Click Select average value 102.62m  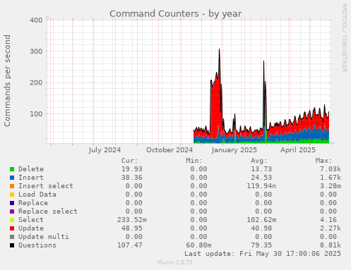tap(261, 220)
